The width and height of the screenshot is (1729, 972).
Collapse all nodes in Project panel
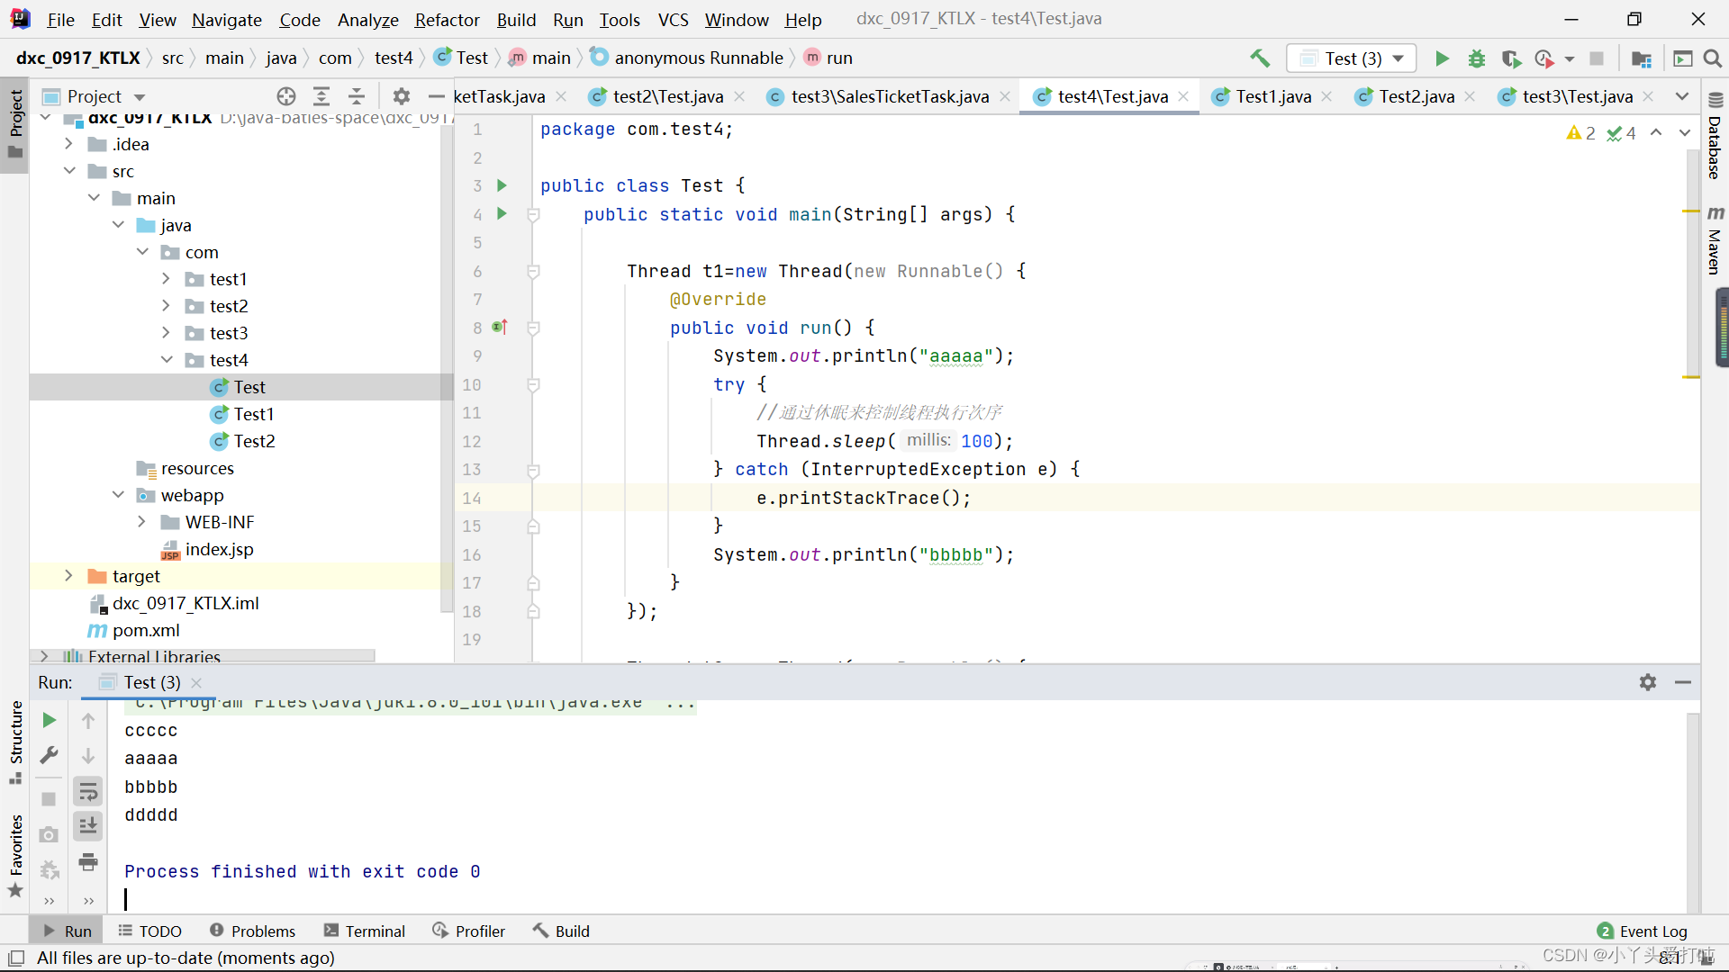357,96
